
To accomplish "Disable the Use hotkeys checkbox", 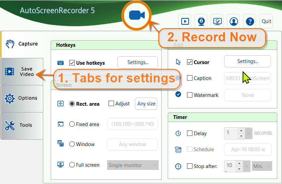I will (x=72, y=63).
